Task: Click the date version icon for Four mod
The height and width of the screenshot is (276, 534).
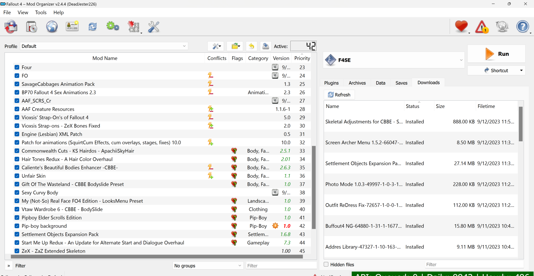Action: (275, 67)
